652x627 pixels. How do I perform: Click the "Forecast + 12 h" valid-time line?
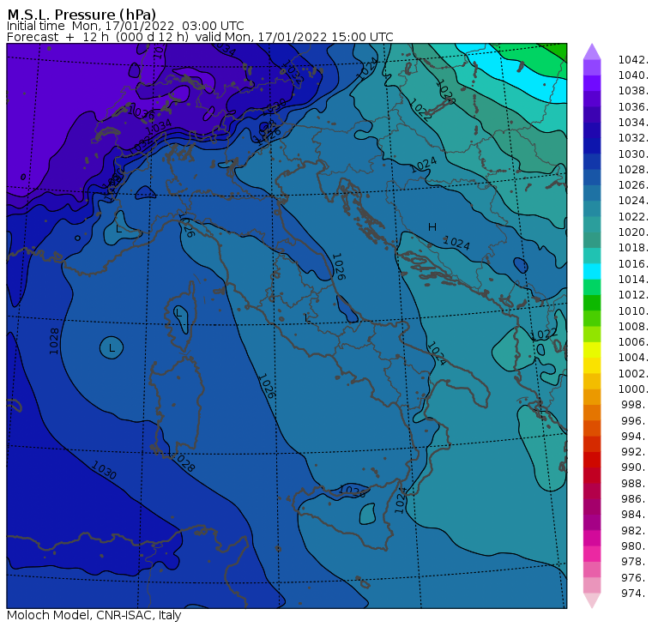point(200,37)
